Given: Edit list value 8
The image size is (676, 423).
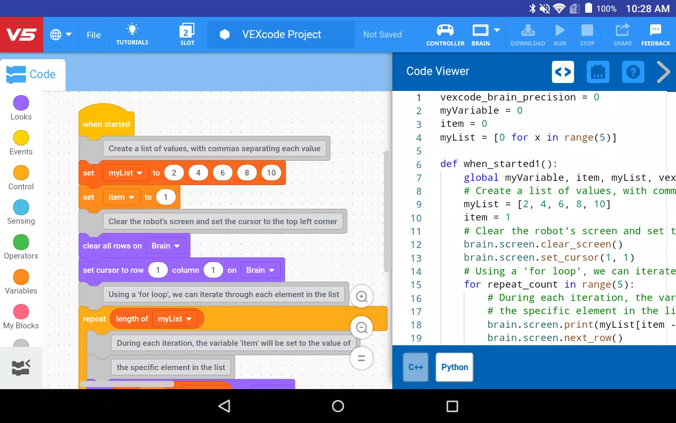Looking at the screenshot, I should click(x=247, y=173).
